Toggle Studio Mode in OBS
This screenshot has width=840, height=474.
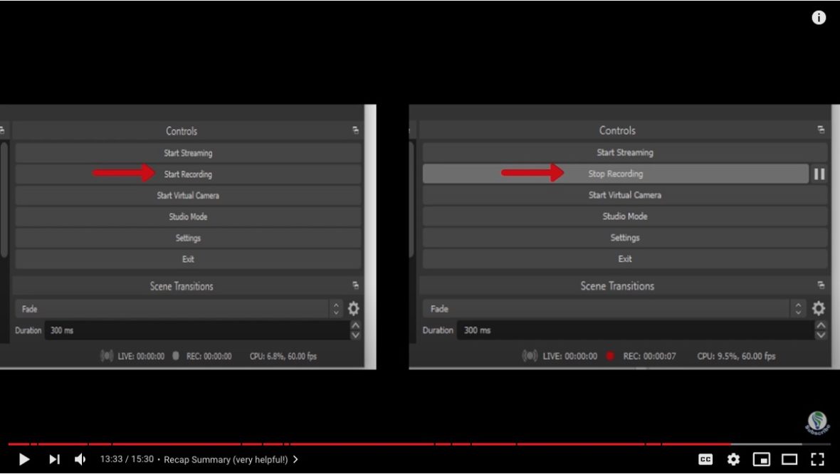tap(624, 216)
